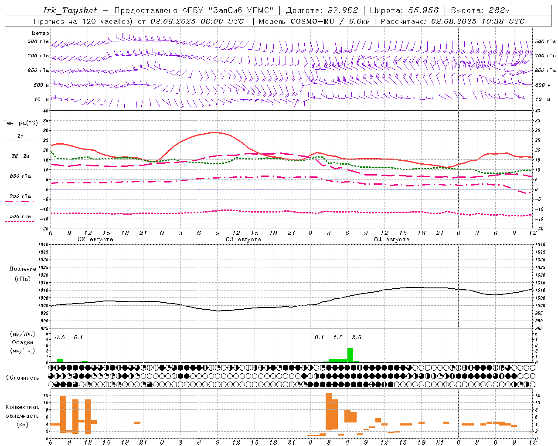This screenshot has height=446, width=558.
Task: Click the "Конвективн." convective cloud label
Action: coord(22,407)
